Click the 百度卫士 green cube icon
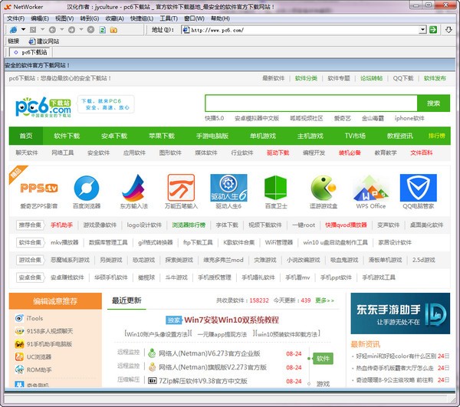Viewport: 460px width, 407px height. [276, 188]
